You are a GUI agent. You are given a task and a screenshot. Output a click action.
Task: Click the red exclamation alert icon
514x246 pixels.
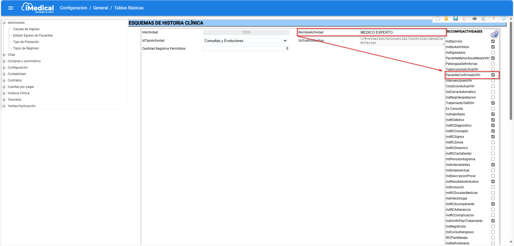tap(493, 18)
